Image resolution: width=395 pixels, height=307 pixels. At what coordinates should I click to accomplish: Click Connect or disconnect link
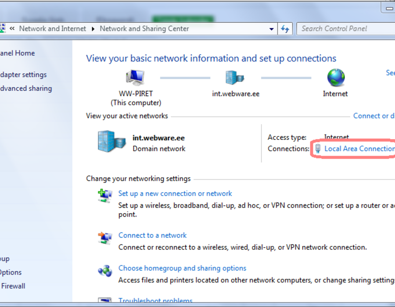(374, 116)
